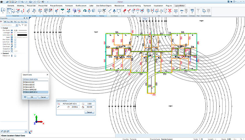Enable the Pattern line checkbox
The width and height of the screenshot is (245, 140).
point(15,56)
